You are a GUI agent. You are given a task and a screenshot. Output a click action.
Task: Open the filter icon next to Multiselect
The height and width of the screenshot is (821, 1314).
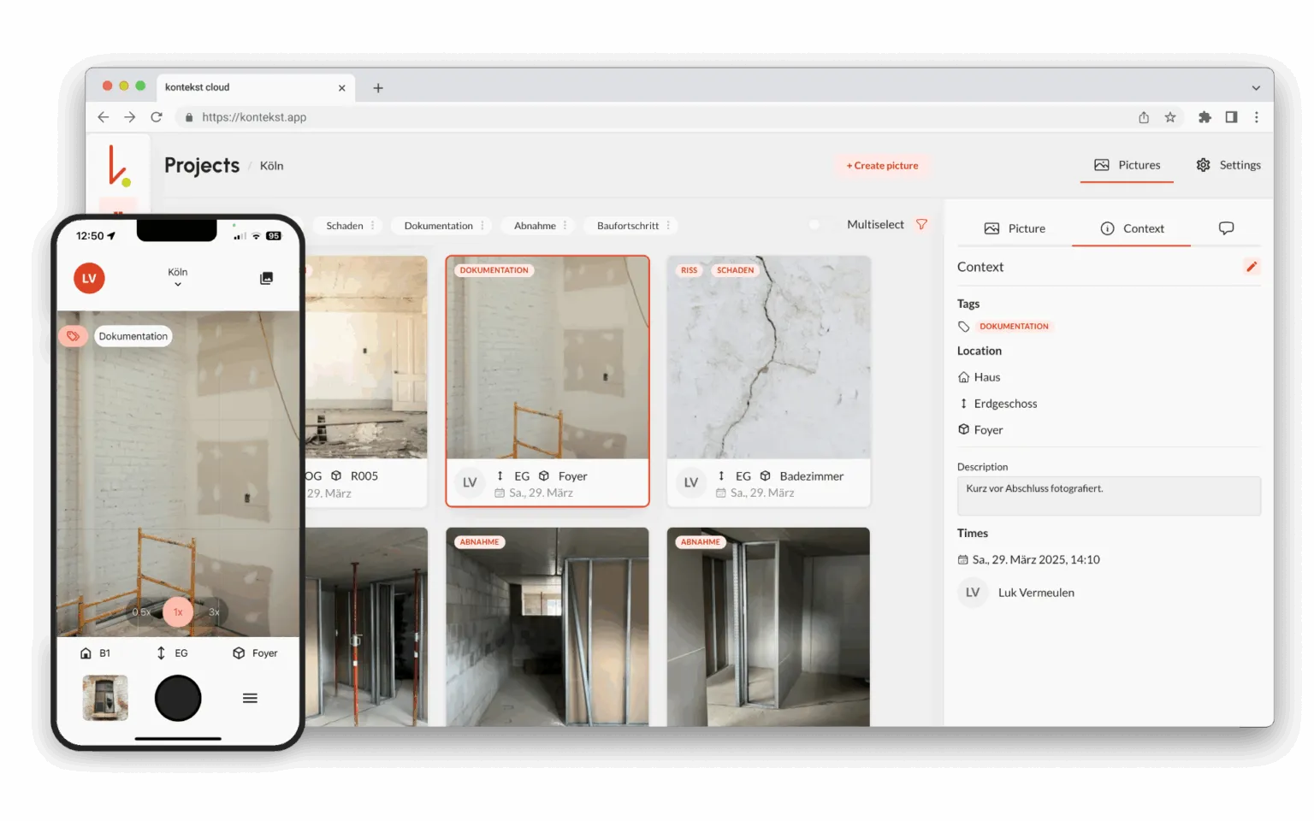(922, 224)
